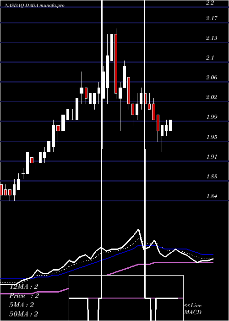Click the 1.99 price axis label
The width and height of the screenshot is (229, 321).
point(212,116)
